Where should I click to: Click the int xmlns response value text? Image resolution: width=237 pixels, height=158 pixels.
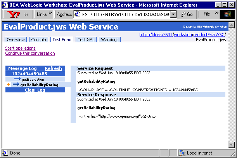coord(118,116)
